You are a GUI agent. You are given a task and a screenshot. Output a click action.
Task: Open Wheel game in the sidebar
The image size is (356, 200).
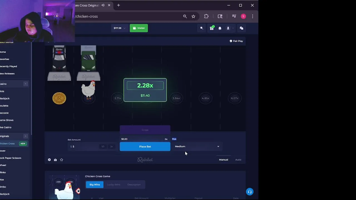point(3,165)
